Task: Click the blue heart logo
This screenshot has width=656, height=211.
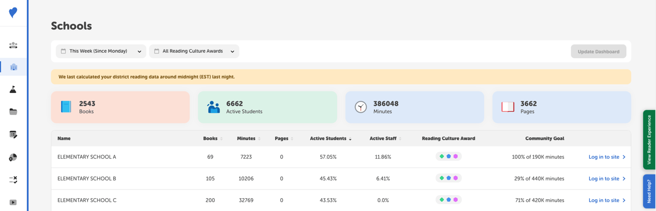Action: 13,12
